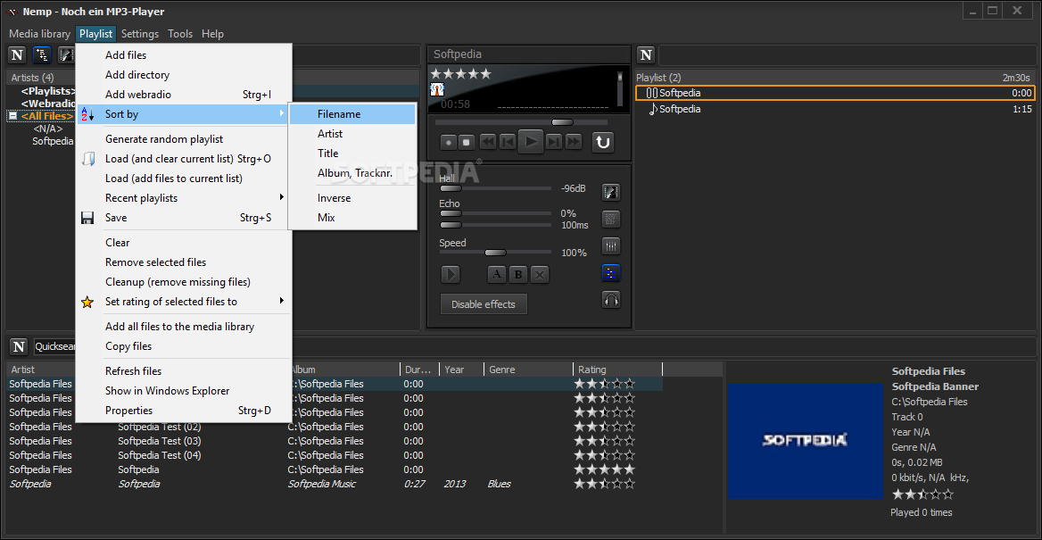
Task: Click the small play arrow under Speed
Action: click(450, 274)
